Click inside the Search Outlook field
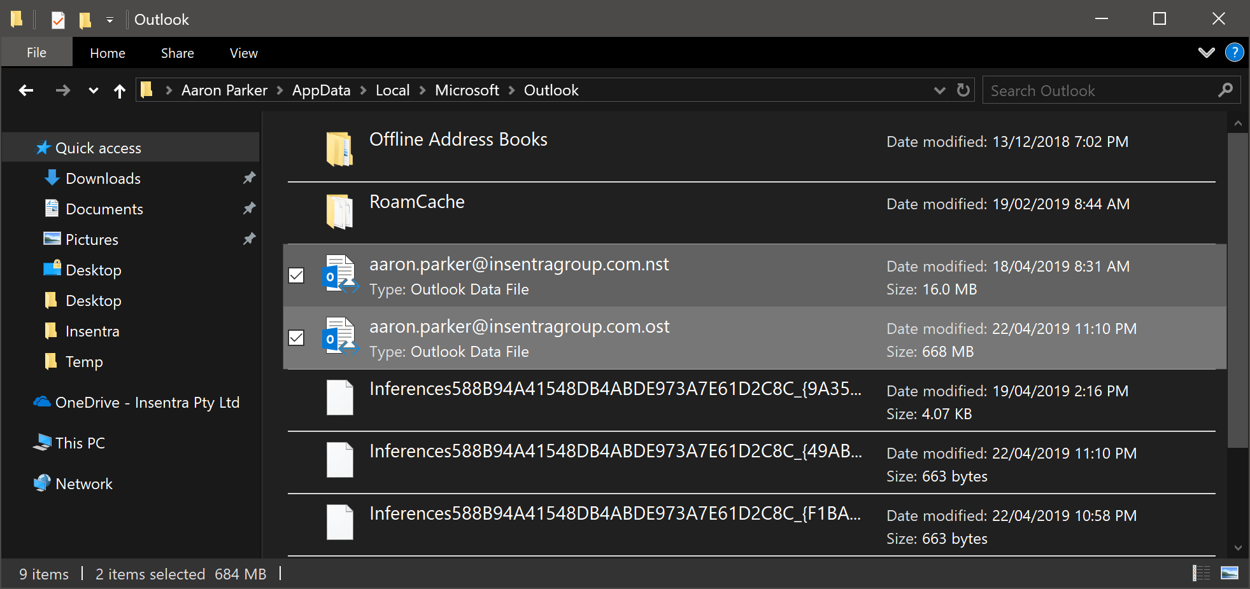 1083,90
